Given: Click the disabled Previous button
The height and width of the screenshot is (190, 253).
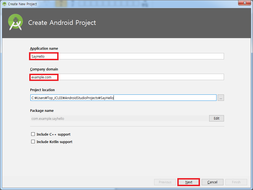Looking at the screenshot, I should click(x=165, y=182).
